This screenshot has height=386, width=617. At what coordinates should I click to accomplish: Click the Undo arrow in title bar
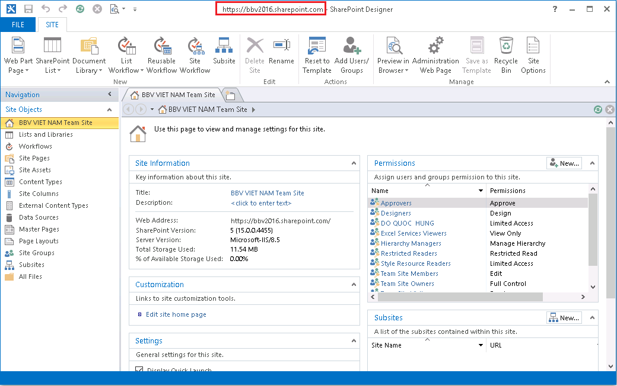(46, 9)
